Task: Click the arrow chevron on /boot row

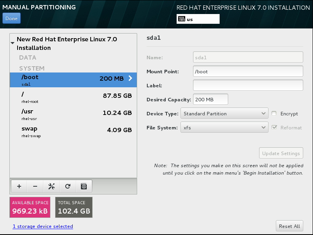Action: 131,78
